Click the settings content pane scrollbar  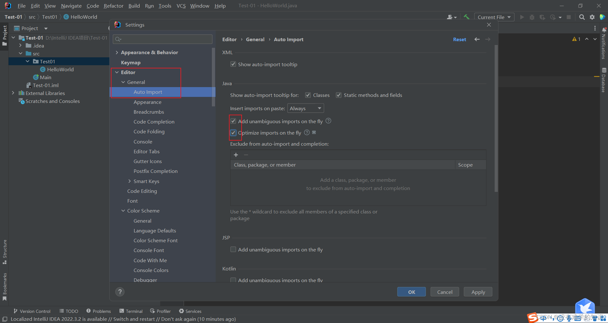tap(496, 118)
